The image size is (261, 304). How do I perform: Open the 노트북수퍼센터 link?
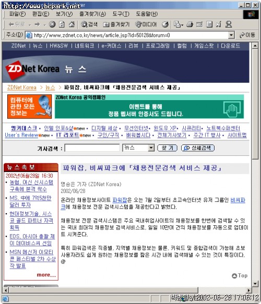point(223,128)
